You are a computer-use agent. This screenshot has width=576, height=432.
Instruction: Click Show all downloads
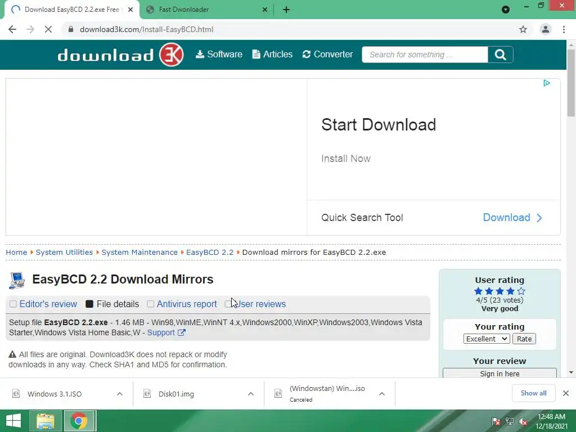533,393
